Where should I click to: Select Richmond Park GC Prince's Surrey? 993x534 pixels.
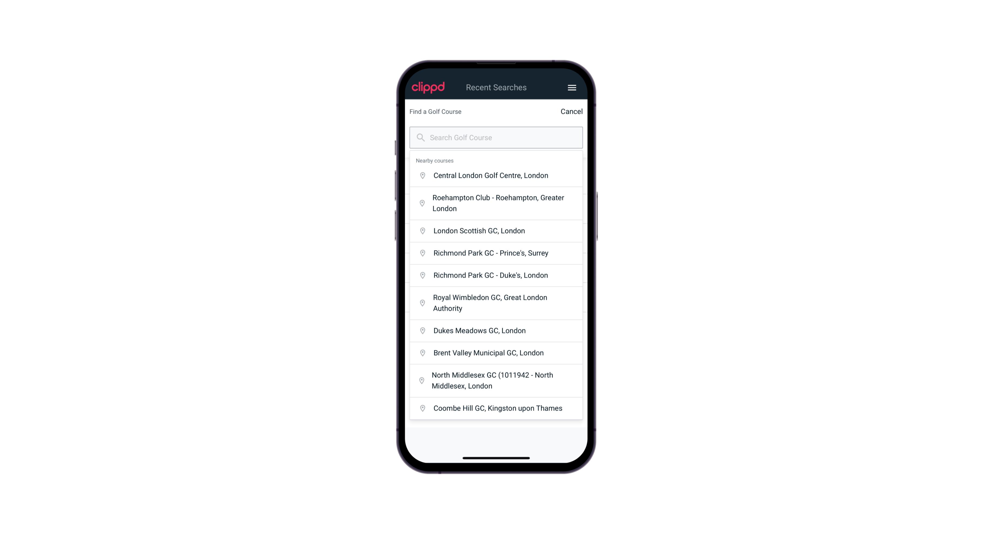(x=496, y=253)
